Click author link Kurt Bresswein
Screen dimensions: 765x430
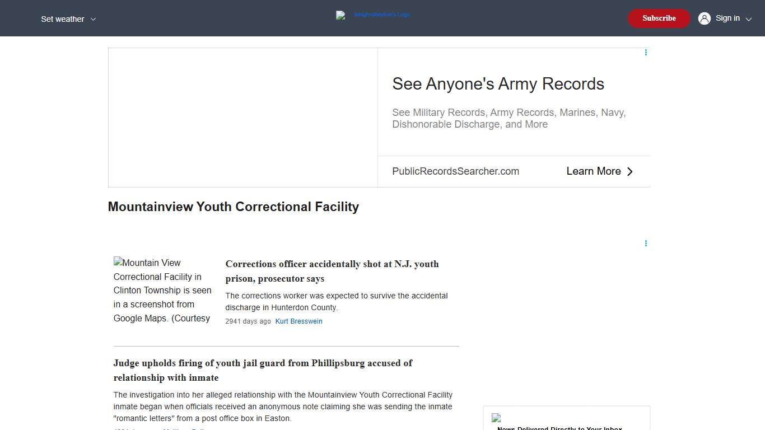tap(298, 321)
